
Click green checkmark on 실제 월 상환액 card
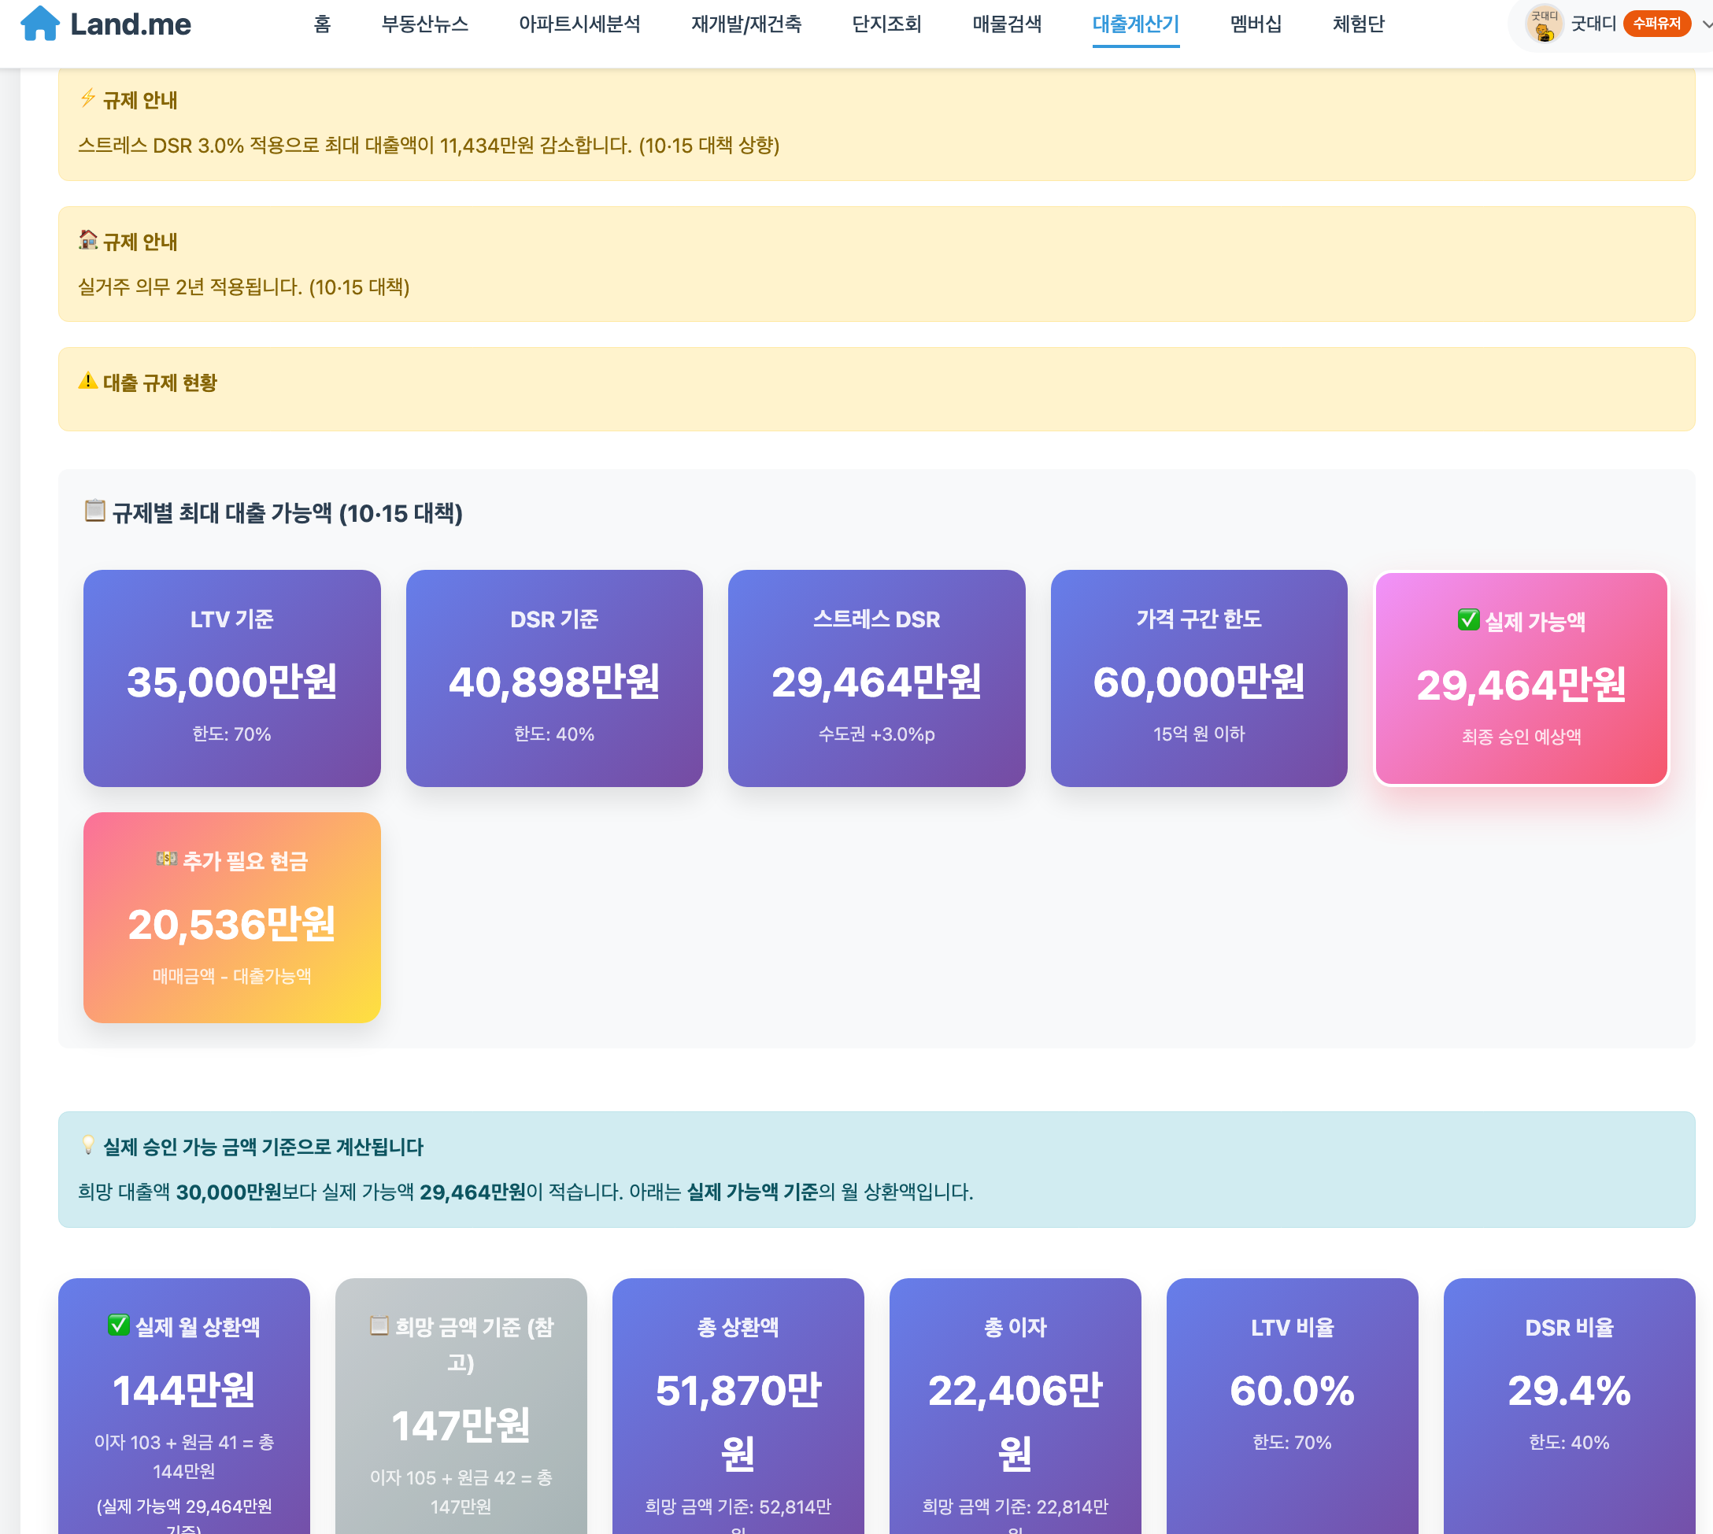[x=118, y=1325]
